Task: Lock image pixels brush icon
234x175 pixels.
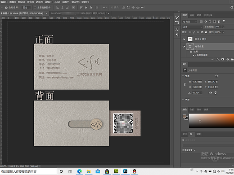Action: (194, 32)
